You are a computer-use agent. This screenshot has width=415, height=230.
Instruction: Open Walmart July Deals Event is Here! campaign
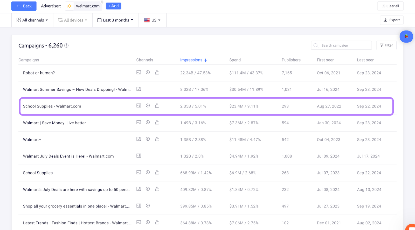point(68,156)
